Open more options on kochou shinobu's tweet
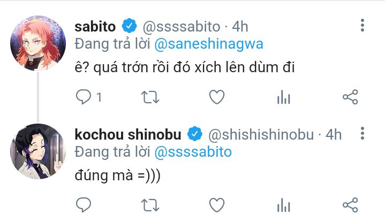This screenshot has width=385, height=222. pos(363,133)
